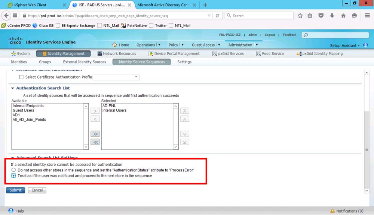The image size is (374, 215).
Task: Move selected source up one position
Action: 185,119
